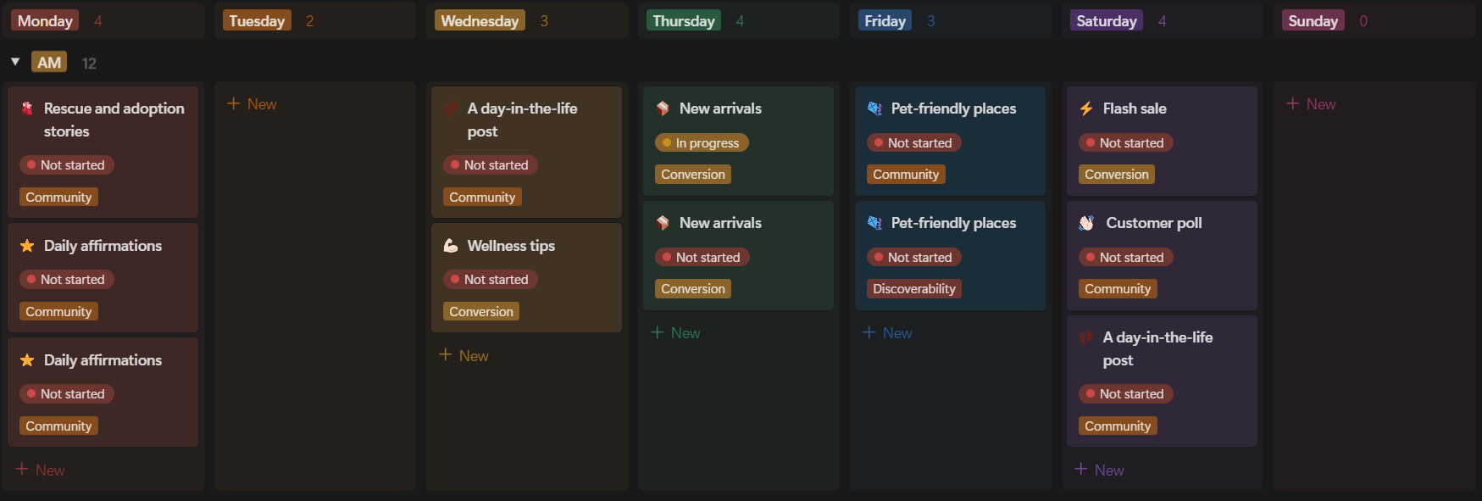
Task: Click the megaphone icon on Wednesday's day-in-the-life post
Action: coord(451,109)
